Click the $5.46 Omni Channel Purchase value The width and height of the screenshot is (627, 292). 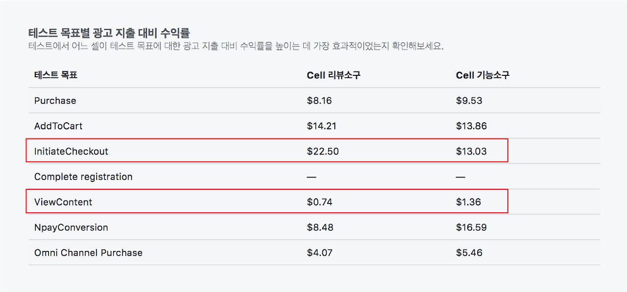tap(469, 253)
